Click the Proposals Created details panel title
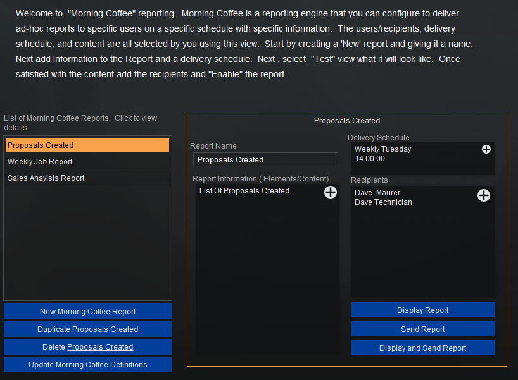Image resolution: width=518 pixels, height=380 pixels. [347, 120]
